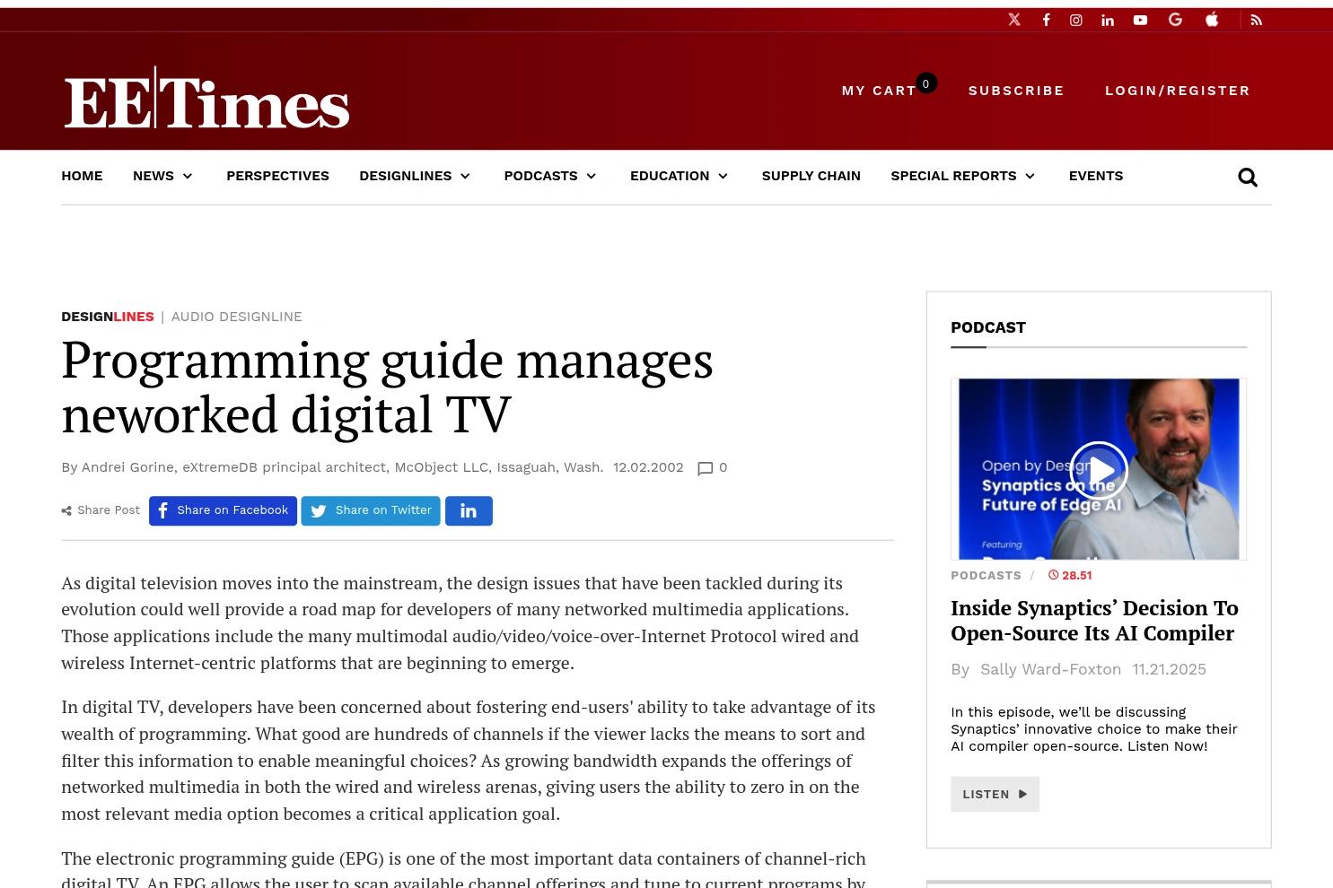Open the Inside Synaptics' Decision podcast title

click(1094, 620)
